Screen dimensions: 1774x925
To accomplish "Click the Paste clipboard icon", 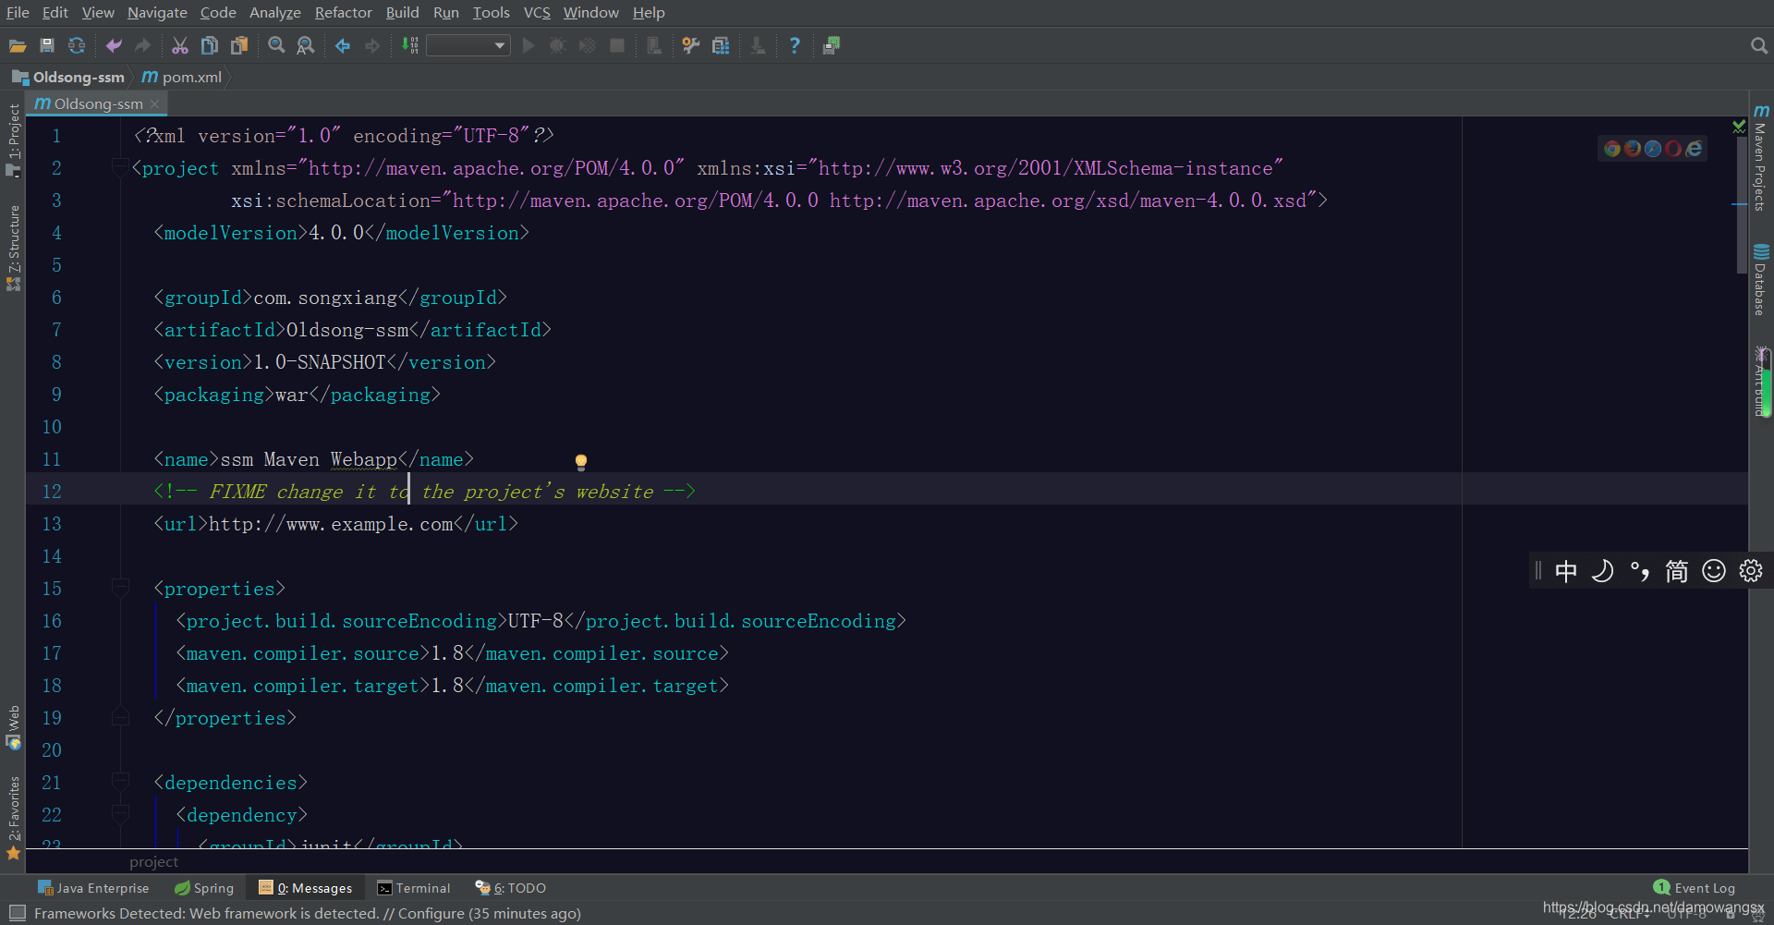I will pos(239,45).
